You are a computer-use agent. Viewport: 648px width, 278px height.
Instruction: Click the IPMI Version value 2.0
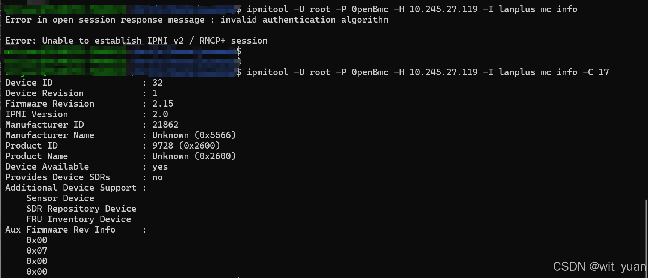coord(160,114)
